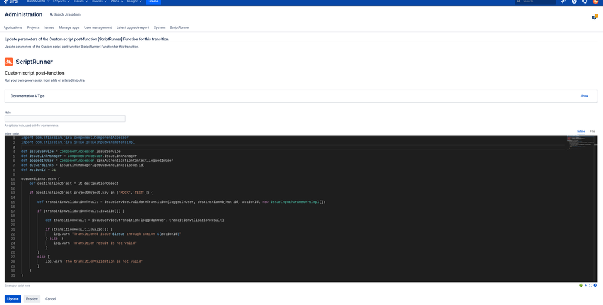Open the administration gear icon
This screenshot has height=305, width=603.
(585, 2)
